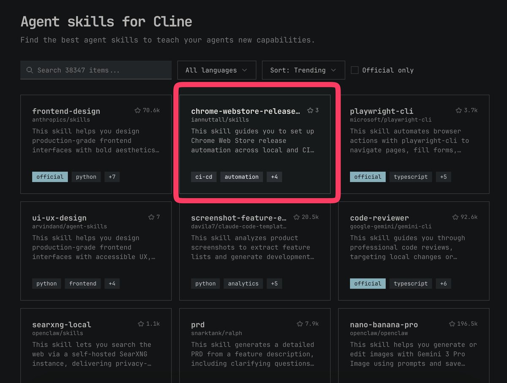This screenshot has width=507, height=383.
Task: Click the 20.5k star count
Action: coord(310,217)
